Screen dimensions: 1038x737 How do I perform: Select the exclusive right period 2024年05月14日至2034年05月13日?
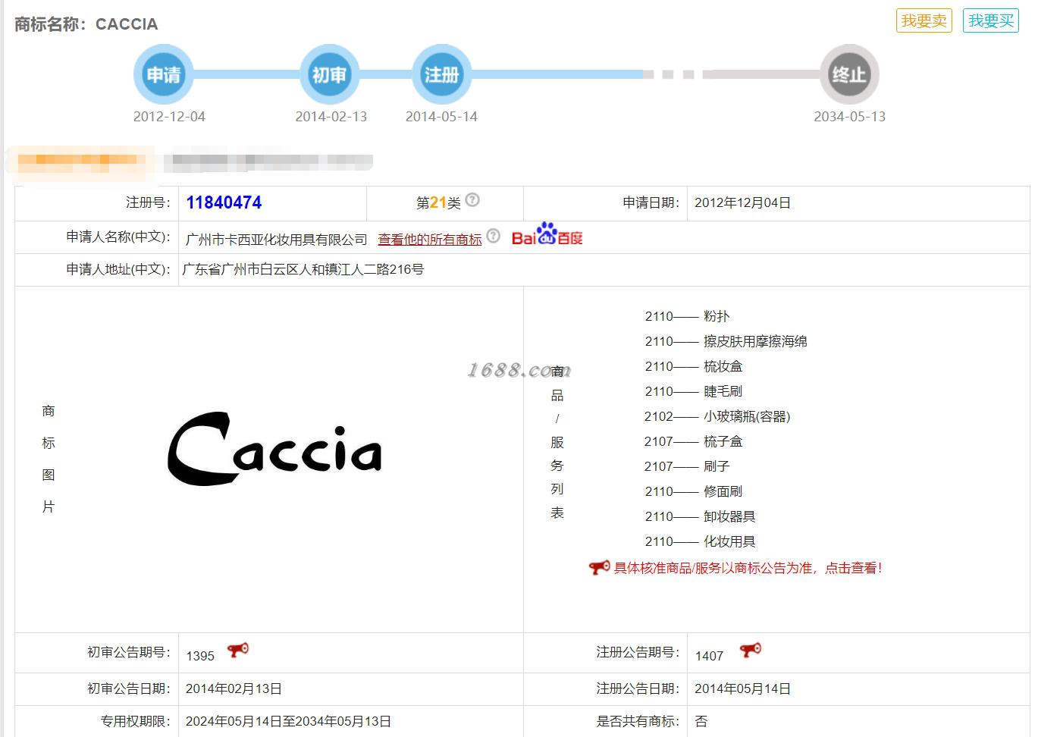[288, 721]
